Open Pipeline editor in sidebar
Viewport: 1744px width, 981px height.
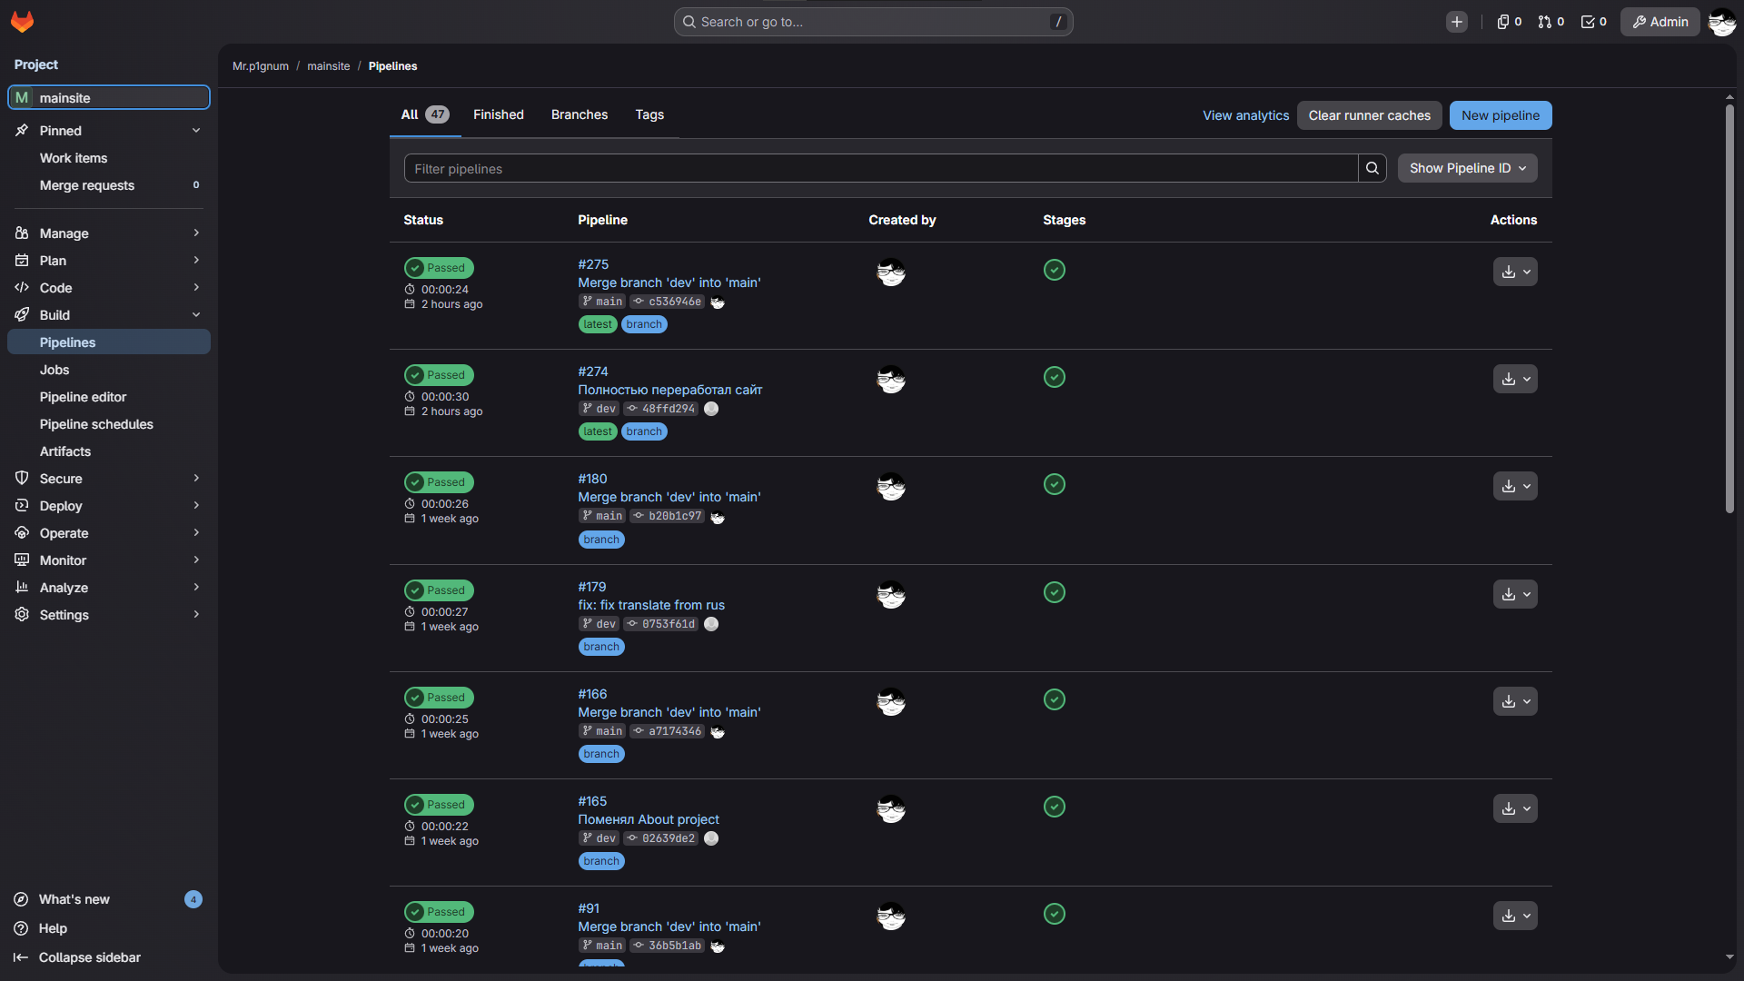coord(108,397)
